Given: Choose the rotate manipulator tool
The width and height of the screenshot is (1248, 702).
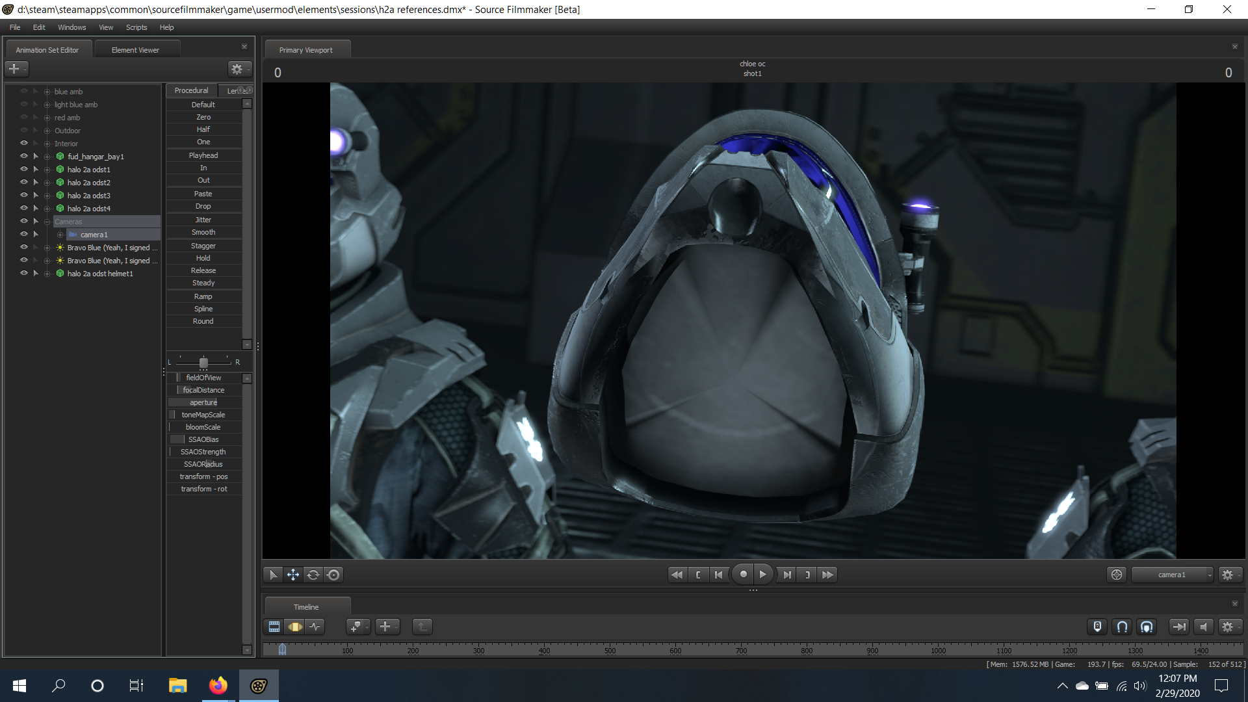Looking at the screenshot, I should (x=313, y=575).
